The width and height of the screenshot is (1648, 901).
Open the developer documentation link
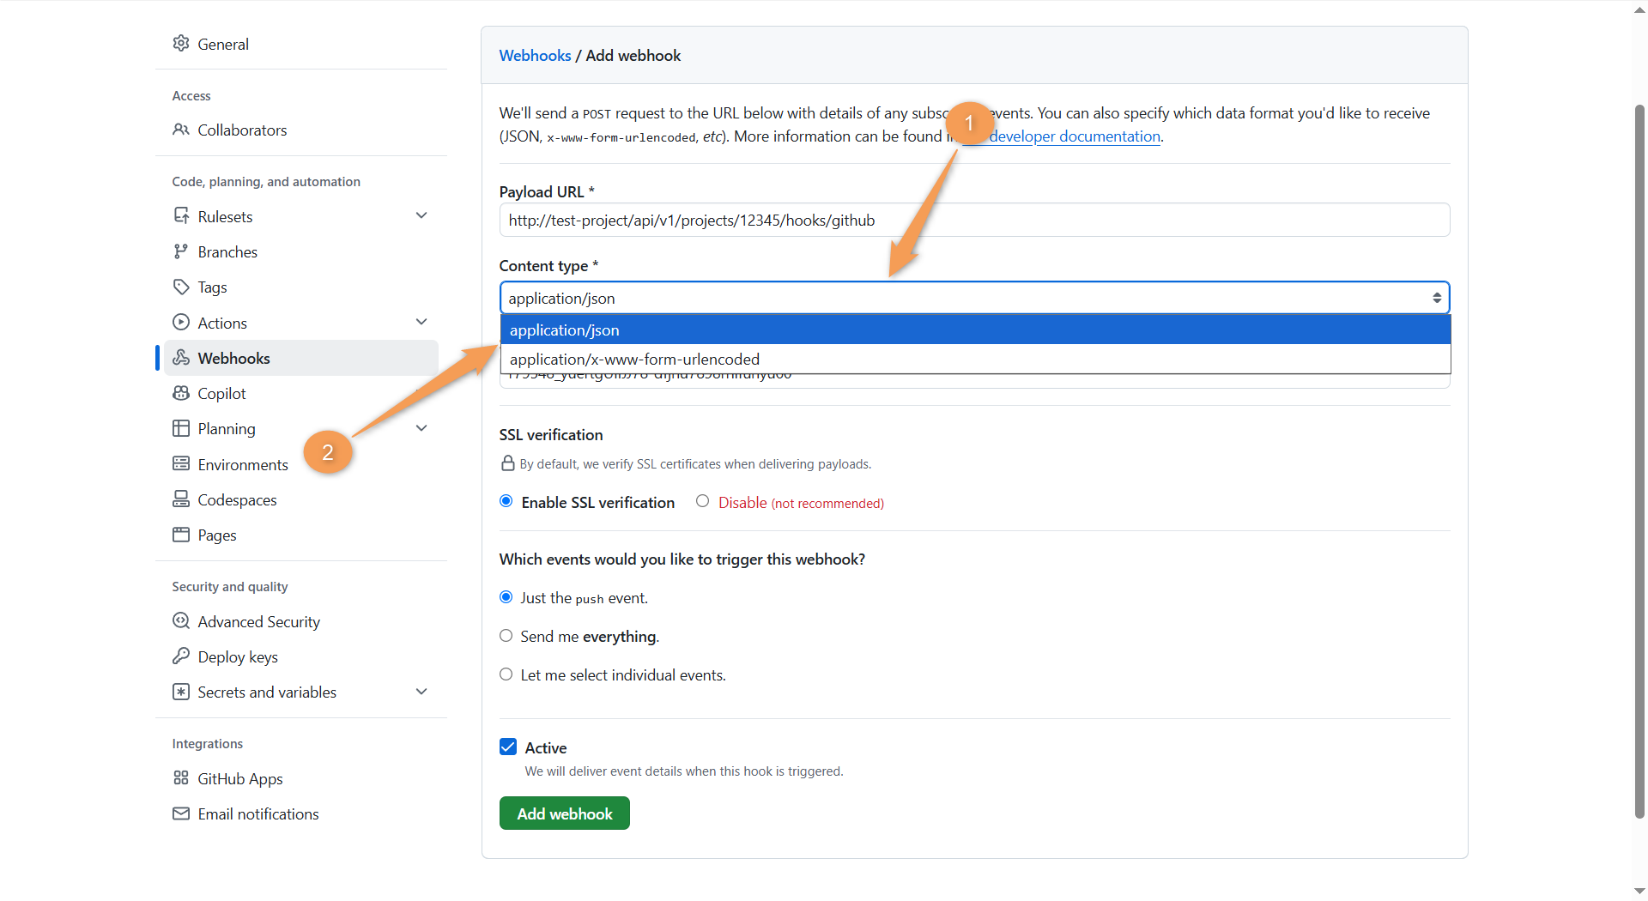tap(1074, 136)
